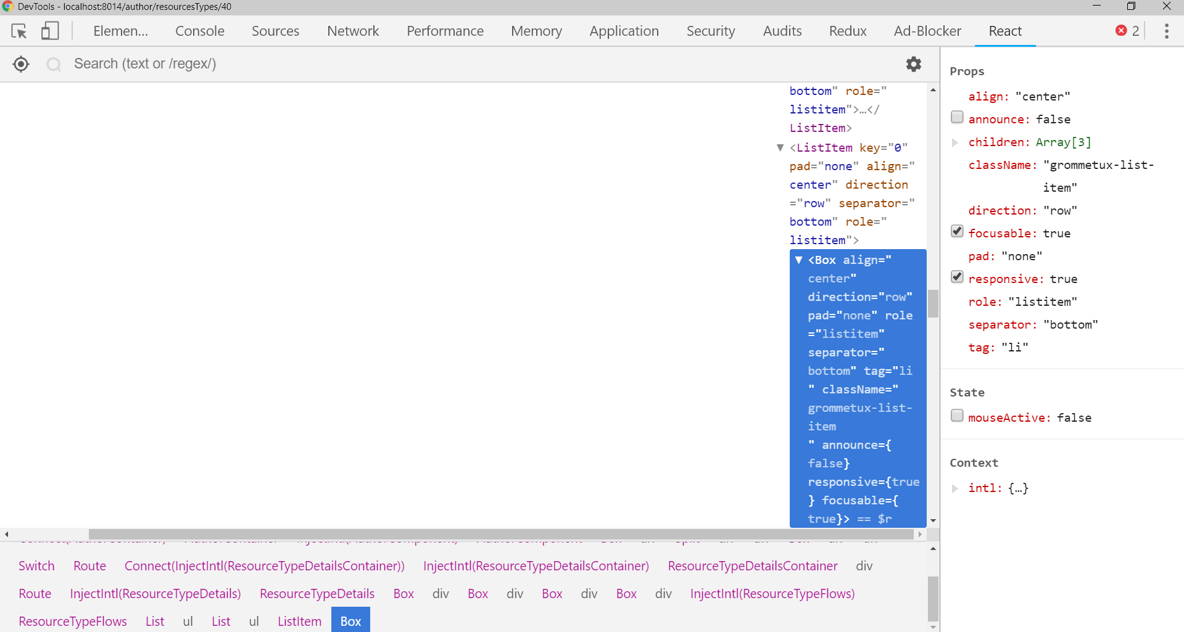Image resolution: width=1184 pixels, height=632 pixels.
Task: Select the React tab
Action: pyautogui.click(x=1005, y=31)
